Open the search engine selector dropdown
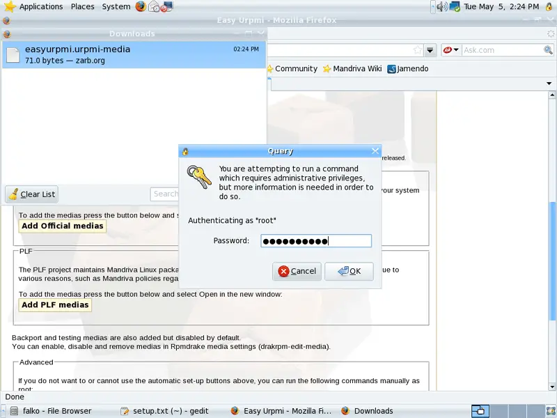 [x=451, y=50]
